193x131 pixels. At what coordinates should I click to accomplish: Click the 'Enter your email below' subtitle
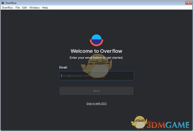pos(96,58)
